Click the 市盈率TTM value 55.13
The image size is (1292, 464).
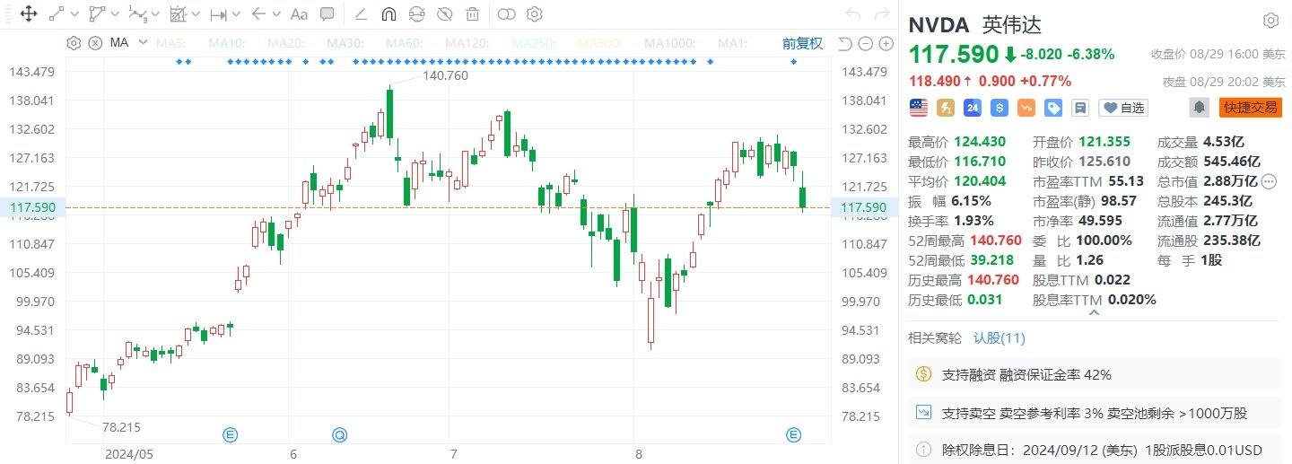[1126, 181]
